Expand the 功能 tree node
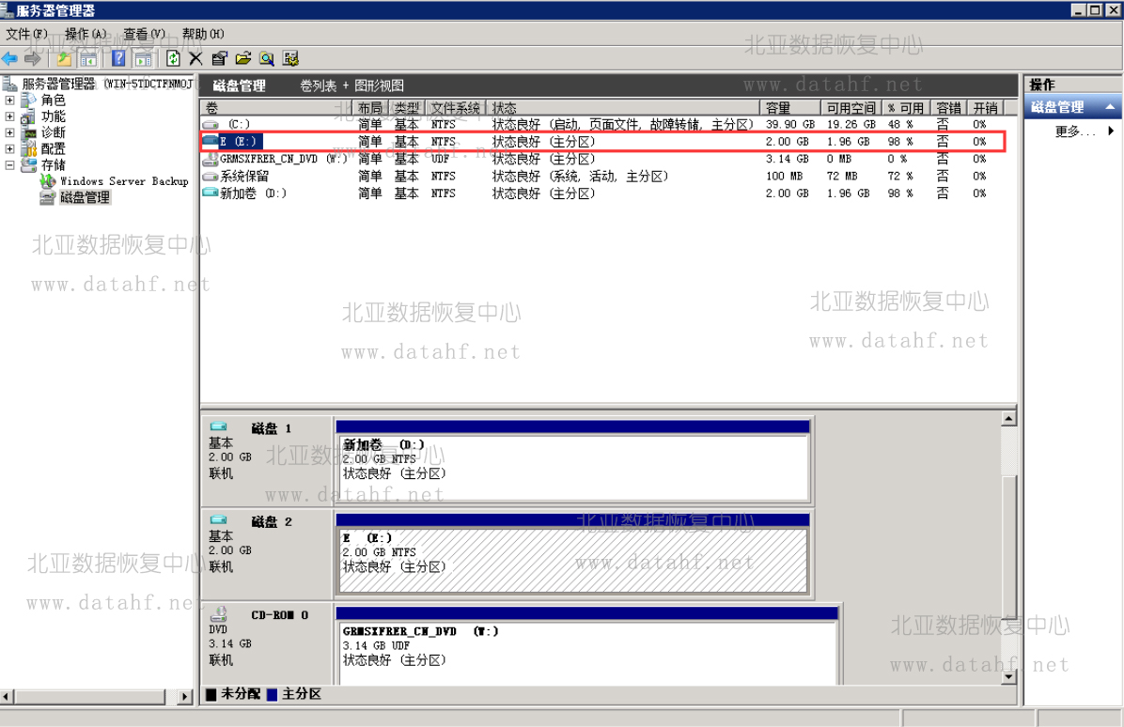The image size is (1124, 727). (x=9, y=116)
